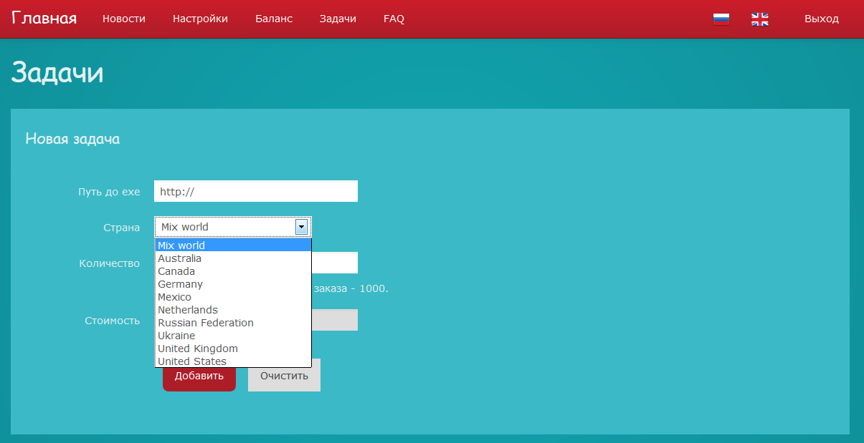
Task: Click the Стоимость label
Action: tap(112, 321)
